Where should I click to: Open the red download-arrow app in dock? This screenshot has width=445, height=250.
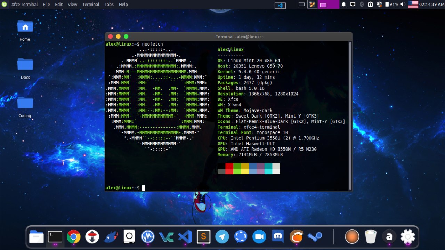pyautogui.click(x=92, y=237)
